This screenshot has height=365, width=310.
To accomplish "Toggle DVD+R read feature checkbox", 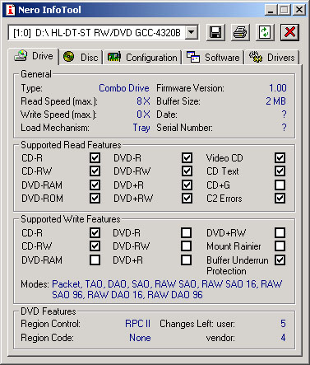I will [x=187, y=185].
